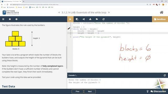Bookmark this page with the star icon
This screenshot has height=94, width=168.
pos(150,5)
